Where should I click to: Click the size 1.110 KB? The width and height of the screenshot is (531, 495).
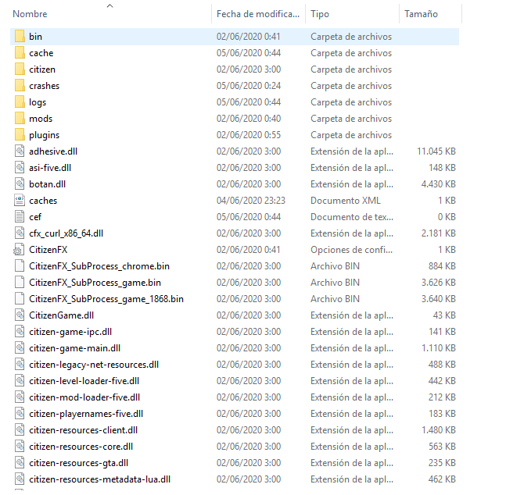click(x=439, y=348)
